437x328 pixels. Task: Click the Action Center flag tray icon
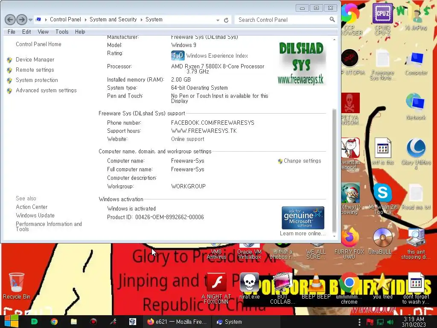[x=370, y=322]
